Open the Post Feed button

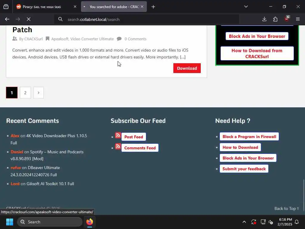click(134, 137)
